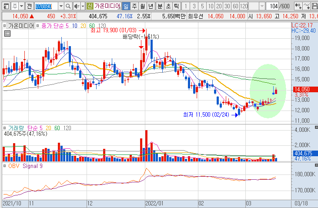
Task: Click the left panel toggle icon
Action: point(6,6)
